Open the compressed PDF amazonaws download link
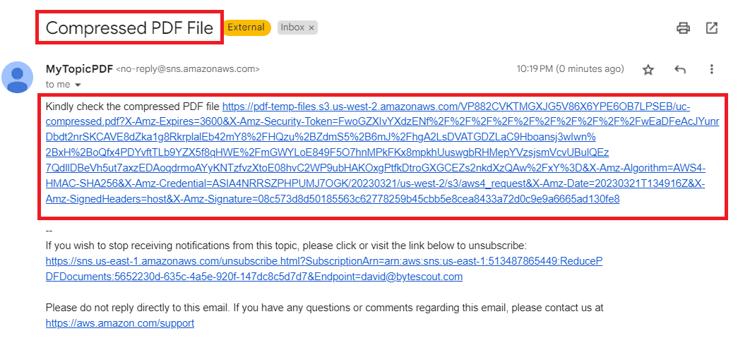The height and width of the screenshot is (362, 738). (381, 152)
